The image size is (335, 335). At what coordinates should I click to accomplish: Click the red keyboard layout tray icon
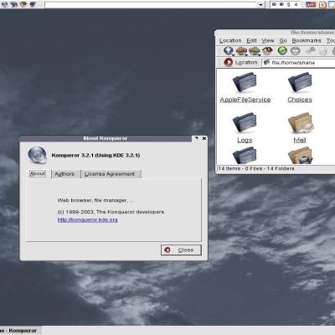pyautogui.click(x=311, y=4)
